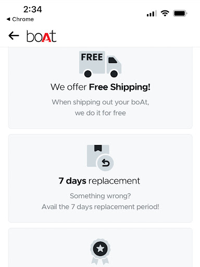Open the warranty badge card at bottom
This screenshot has height=267, width=200.
coord(101,248)
